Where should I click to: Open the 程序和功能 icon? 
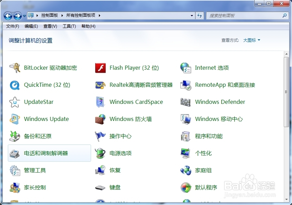(x=186, y=136)
